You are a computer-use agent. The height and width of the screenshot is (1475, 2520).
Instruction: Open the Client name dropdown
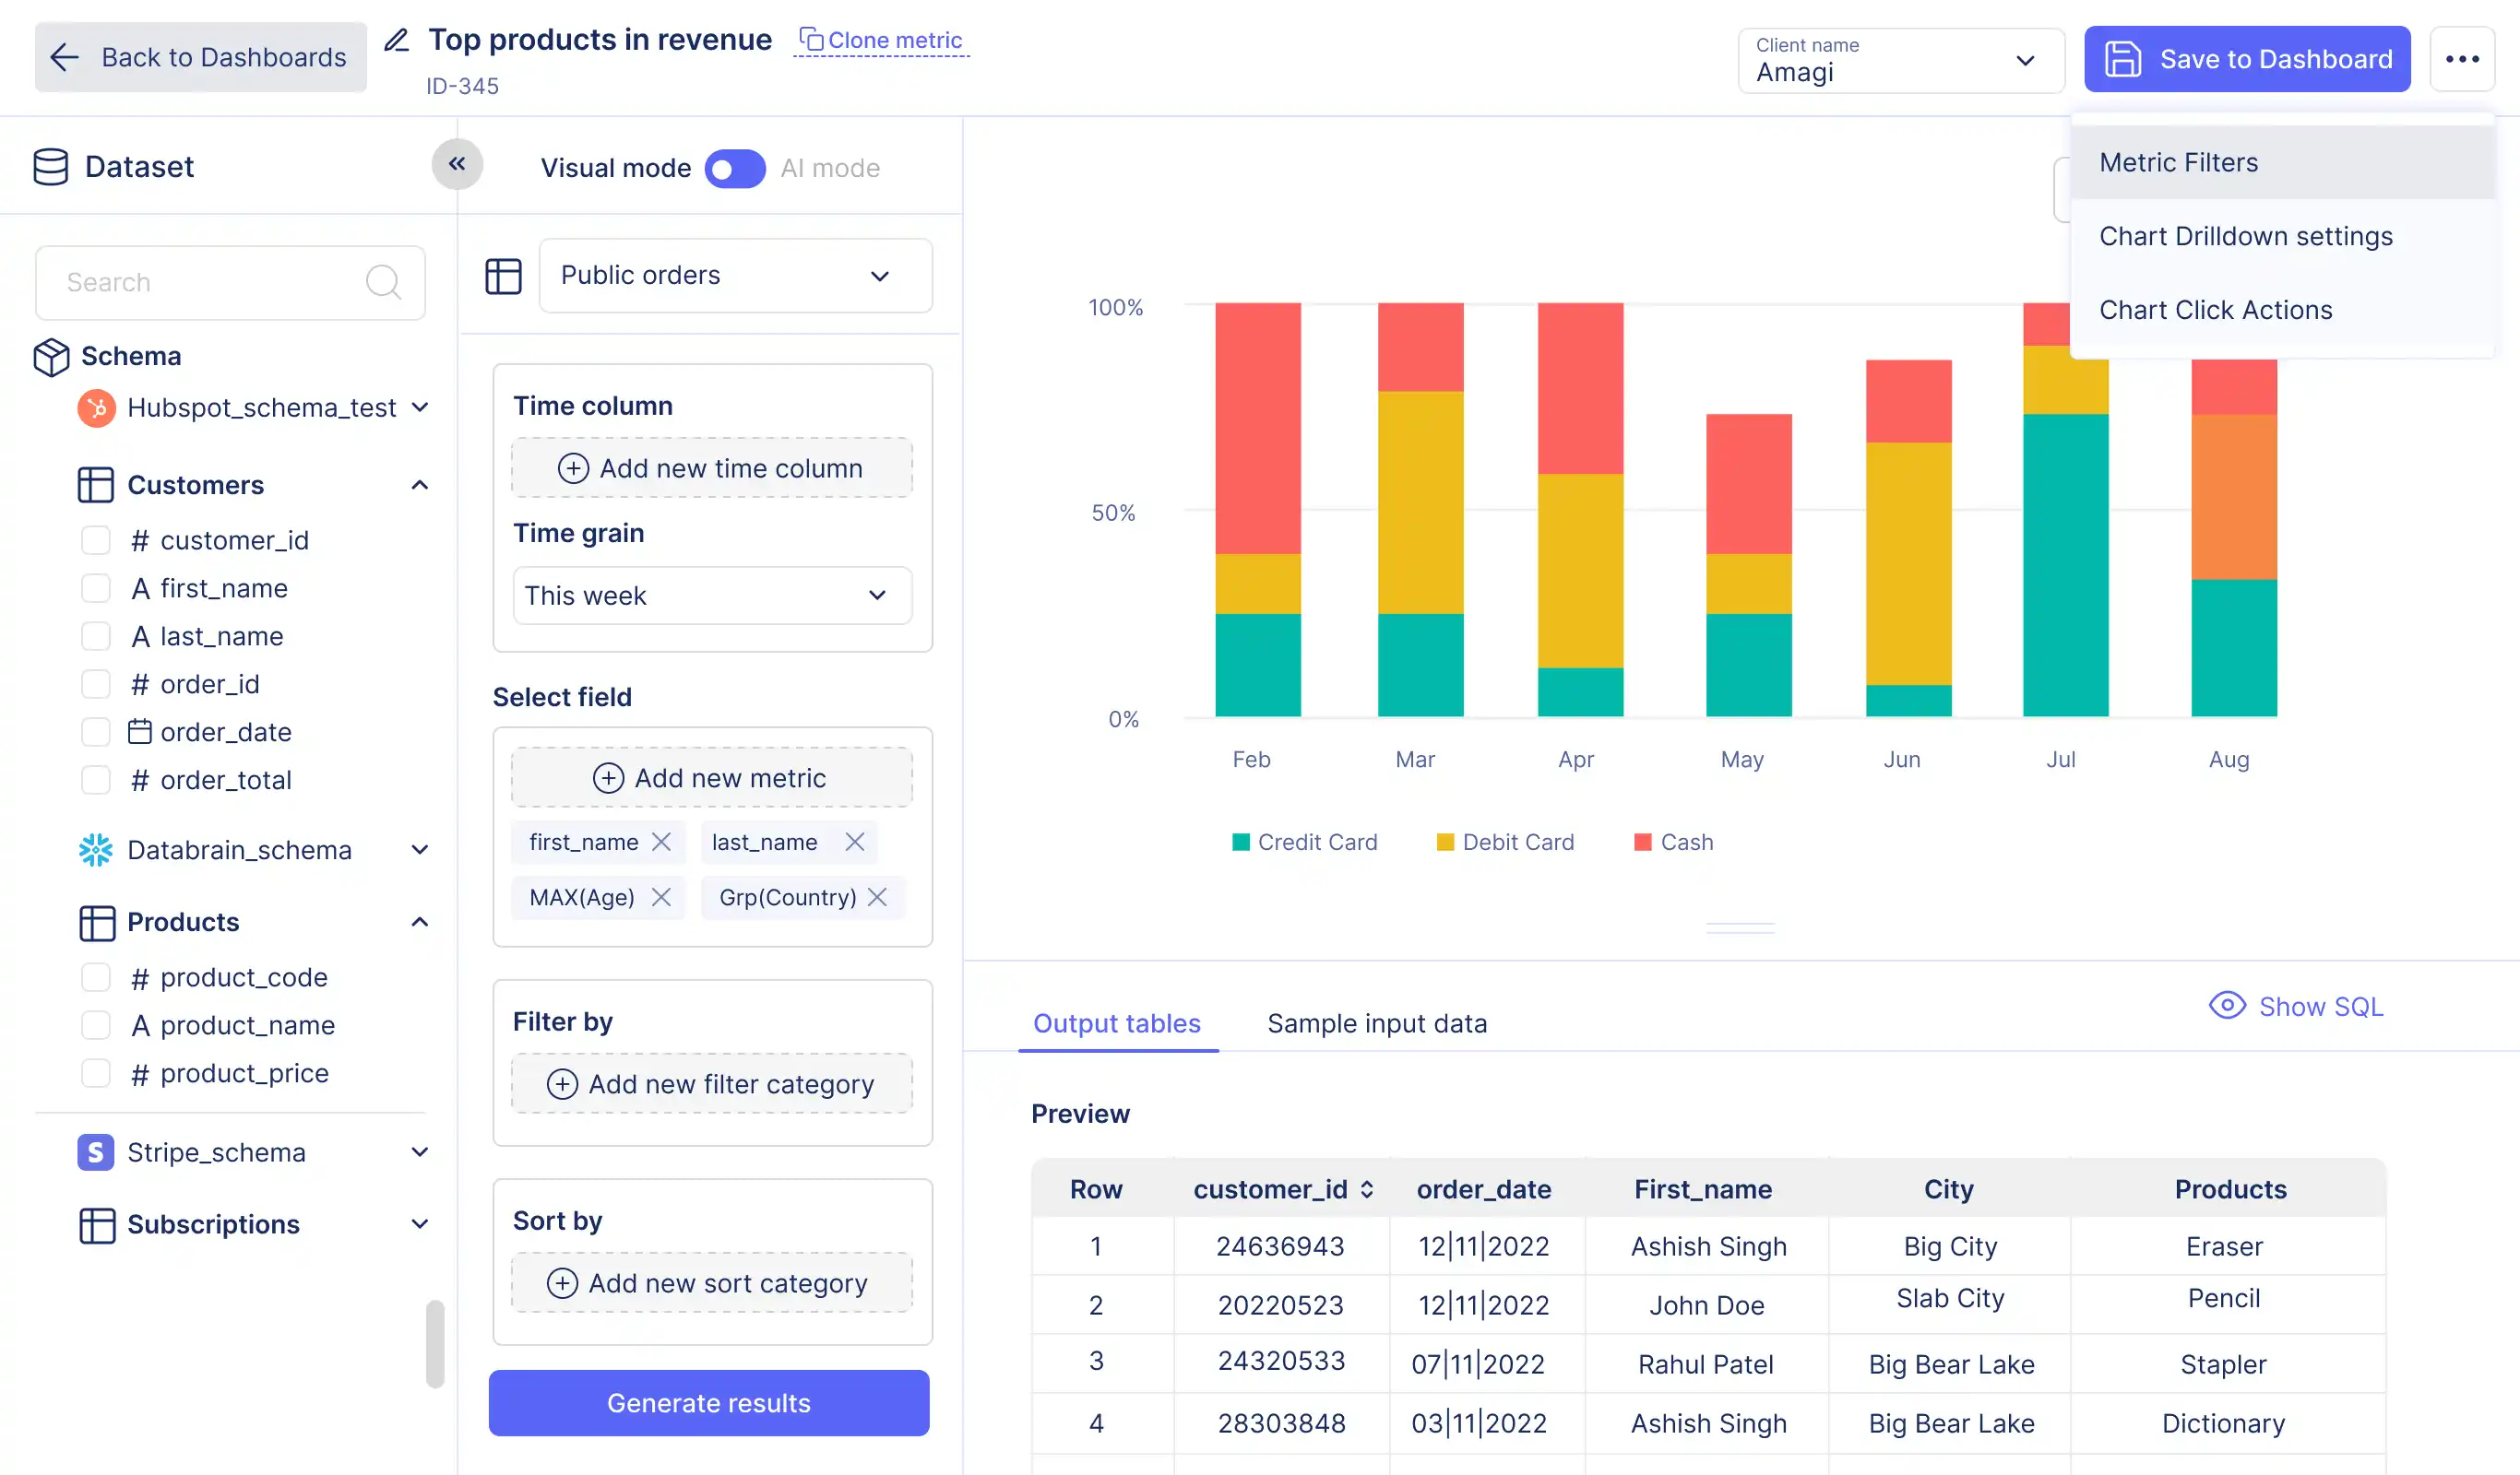[x=1901, y=60]
